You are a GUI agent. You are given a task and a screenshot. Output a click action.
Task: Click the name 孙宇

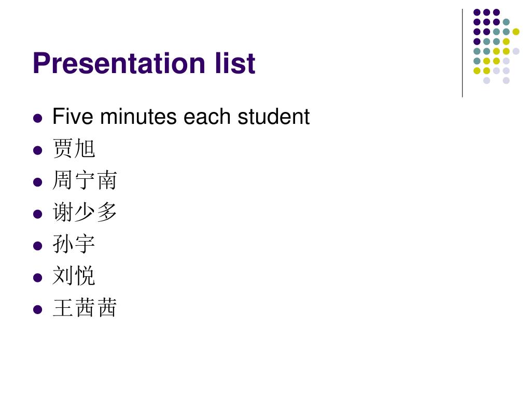click(74, 244)
